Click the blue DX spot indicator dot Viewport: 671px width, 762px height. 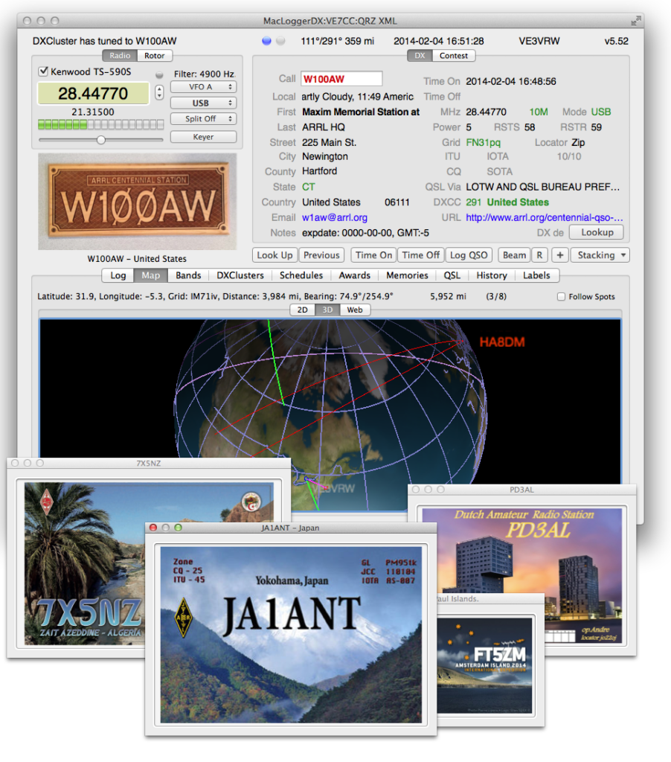(x=266, y=41)
